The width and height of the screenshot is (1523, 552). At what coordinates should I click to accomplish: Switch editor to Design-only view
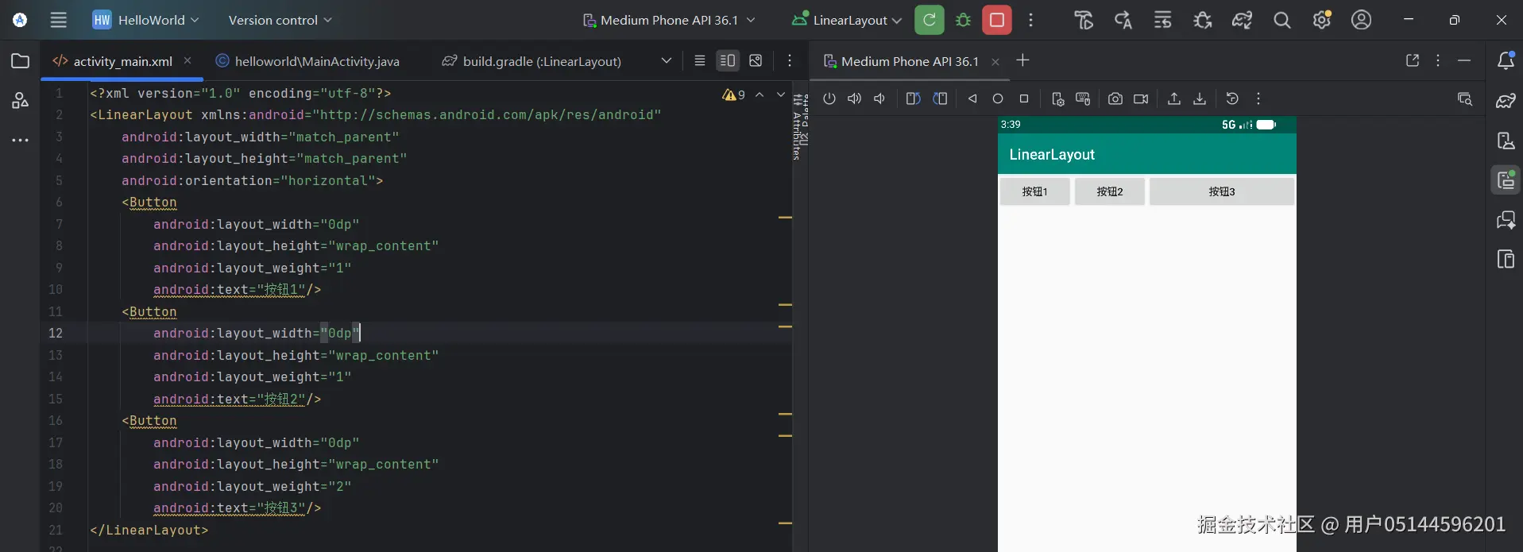[x=756, y=60]
